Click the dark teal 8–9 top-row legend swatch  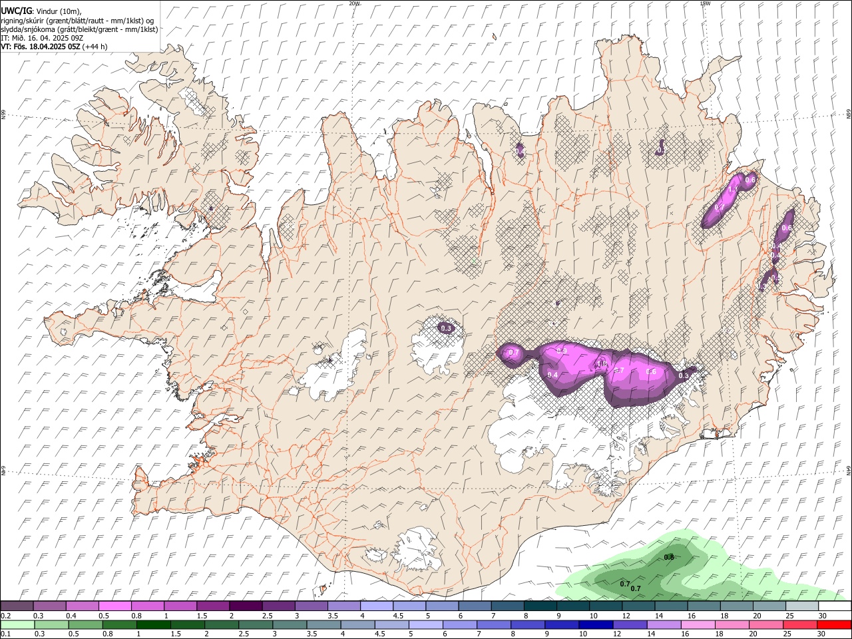540,606
